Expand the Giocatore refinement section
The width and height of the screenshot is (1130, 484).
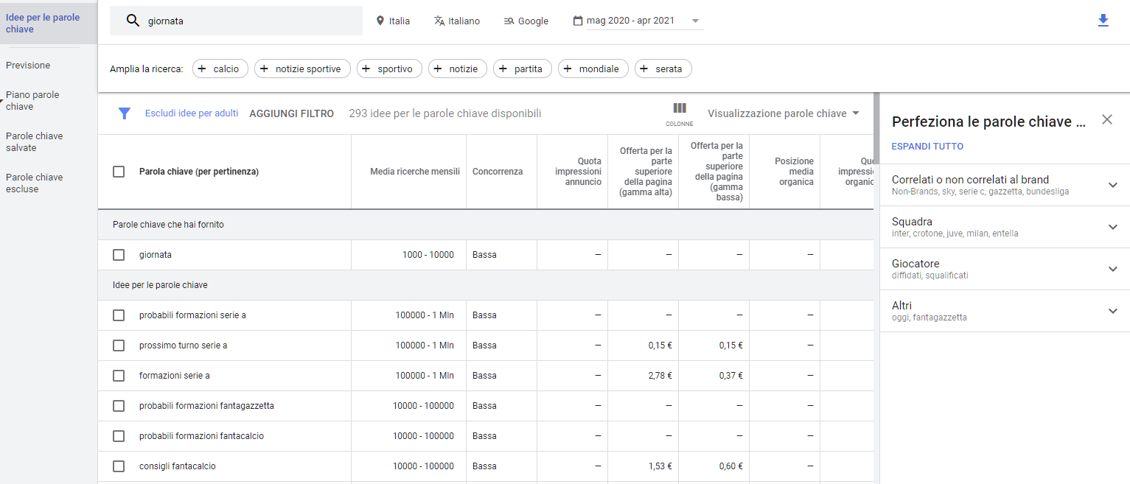point(1113,269)
